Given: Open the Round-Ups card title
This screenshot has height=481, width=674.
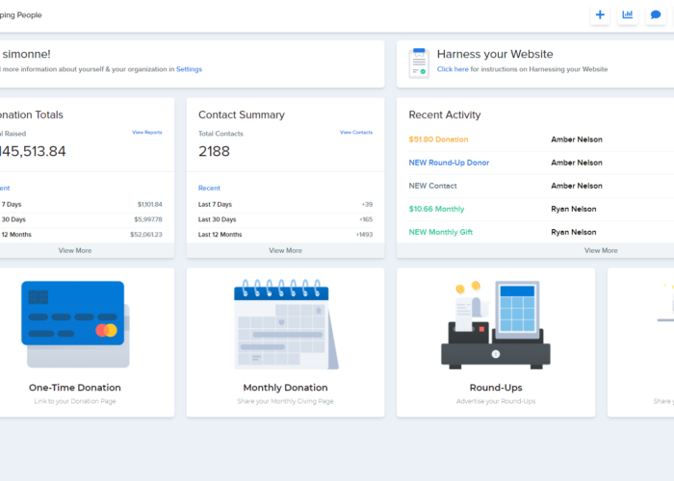Looking at the screenshot, I should pos(496,388).
